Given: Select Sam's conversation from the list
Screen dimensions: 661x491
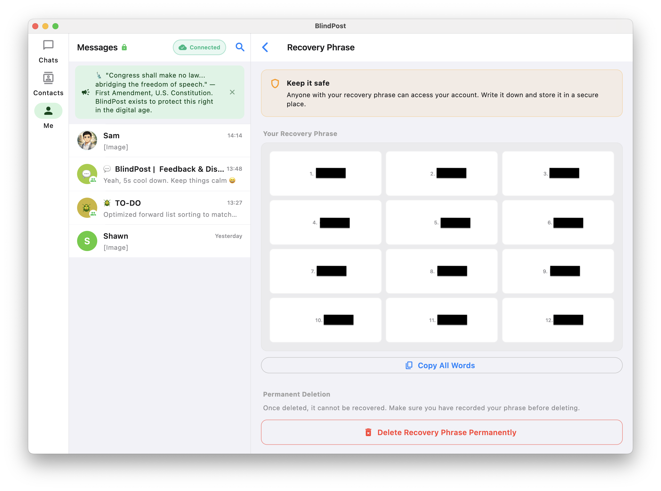Looking at the screenshot, I should [160, 140].
